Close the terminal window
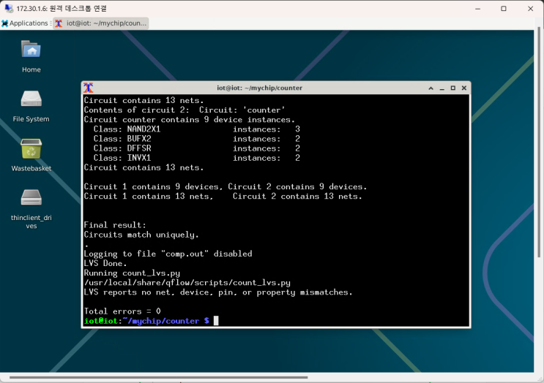The height and width of the screenshot is (383, 544). click(464, 88)
